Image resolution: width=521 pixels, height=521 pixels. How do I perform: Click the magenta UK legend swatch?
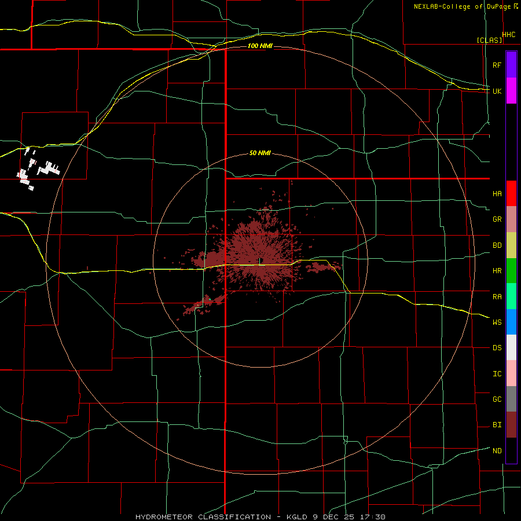click(511, 91)
